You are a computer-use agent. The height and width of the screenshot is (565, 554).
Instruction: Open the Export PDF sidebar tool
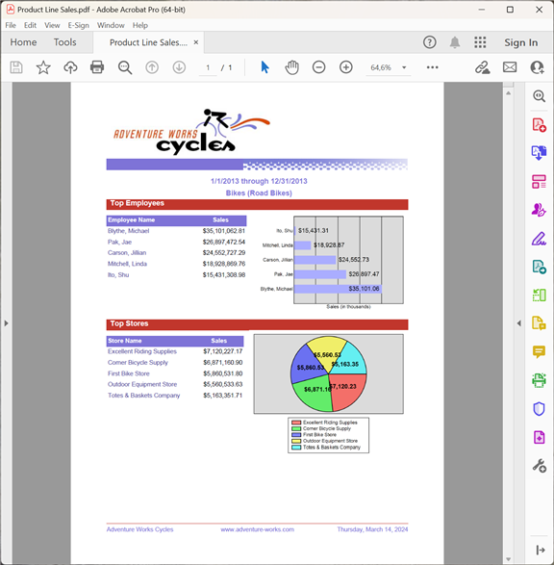(539, 153)
